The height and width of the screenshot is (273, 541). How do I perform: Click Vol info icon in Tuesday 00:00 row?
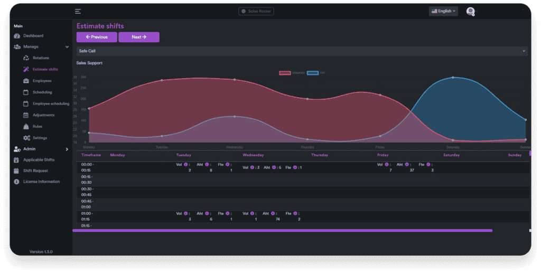(x=186, y=164)
